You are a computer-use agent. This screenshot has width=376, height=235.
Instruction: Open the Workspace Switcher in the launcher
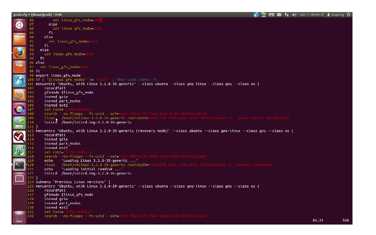click(x=19, y=179)
